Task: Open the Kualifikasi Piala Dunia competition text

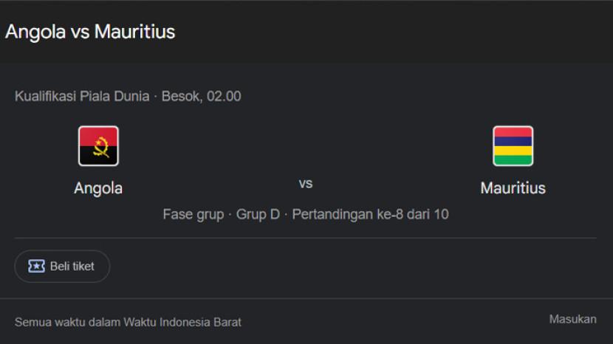Action: click(x=81, y=96)
